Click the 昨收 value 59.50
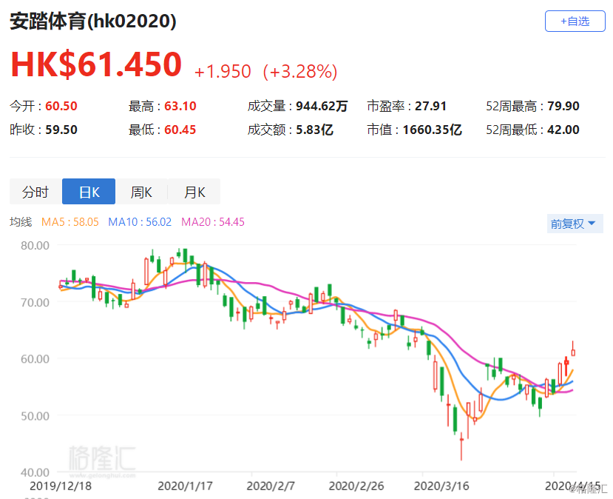 pos(61,130)
